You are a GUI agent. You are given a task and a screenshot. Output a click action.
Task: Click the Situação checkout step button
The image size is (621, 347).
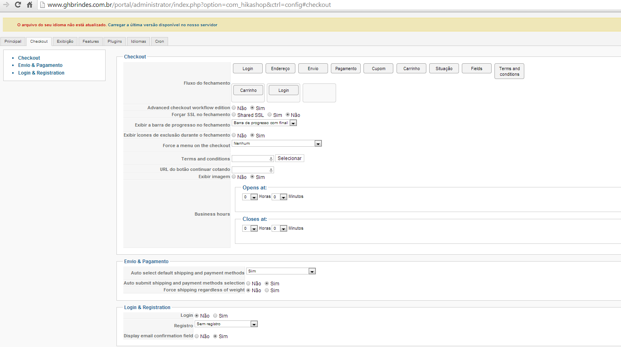[444, 69]
